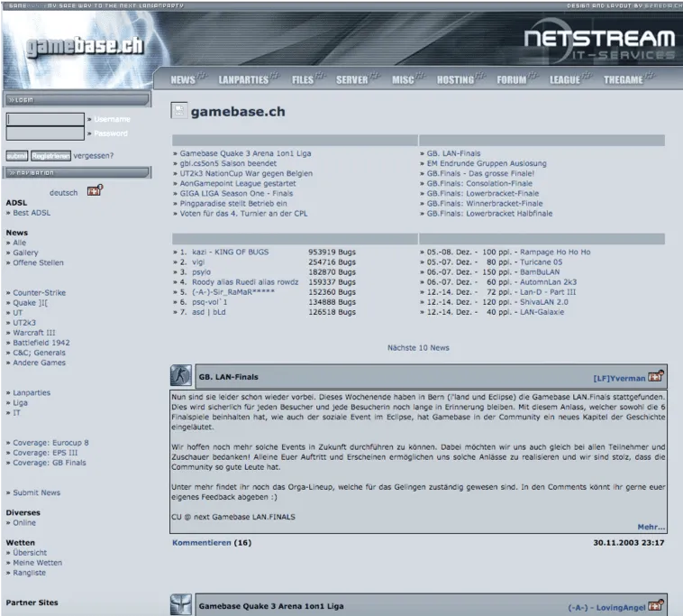Open Wetten Übersicht link
Screen dimensions: 683x616
tap(30, 553)
